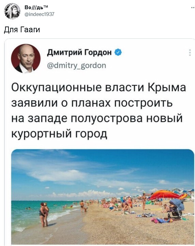Open Дмитрий Гордон's profile picture

[x=26, y=58]
